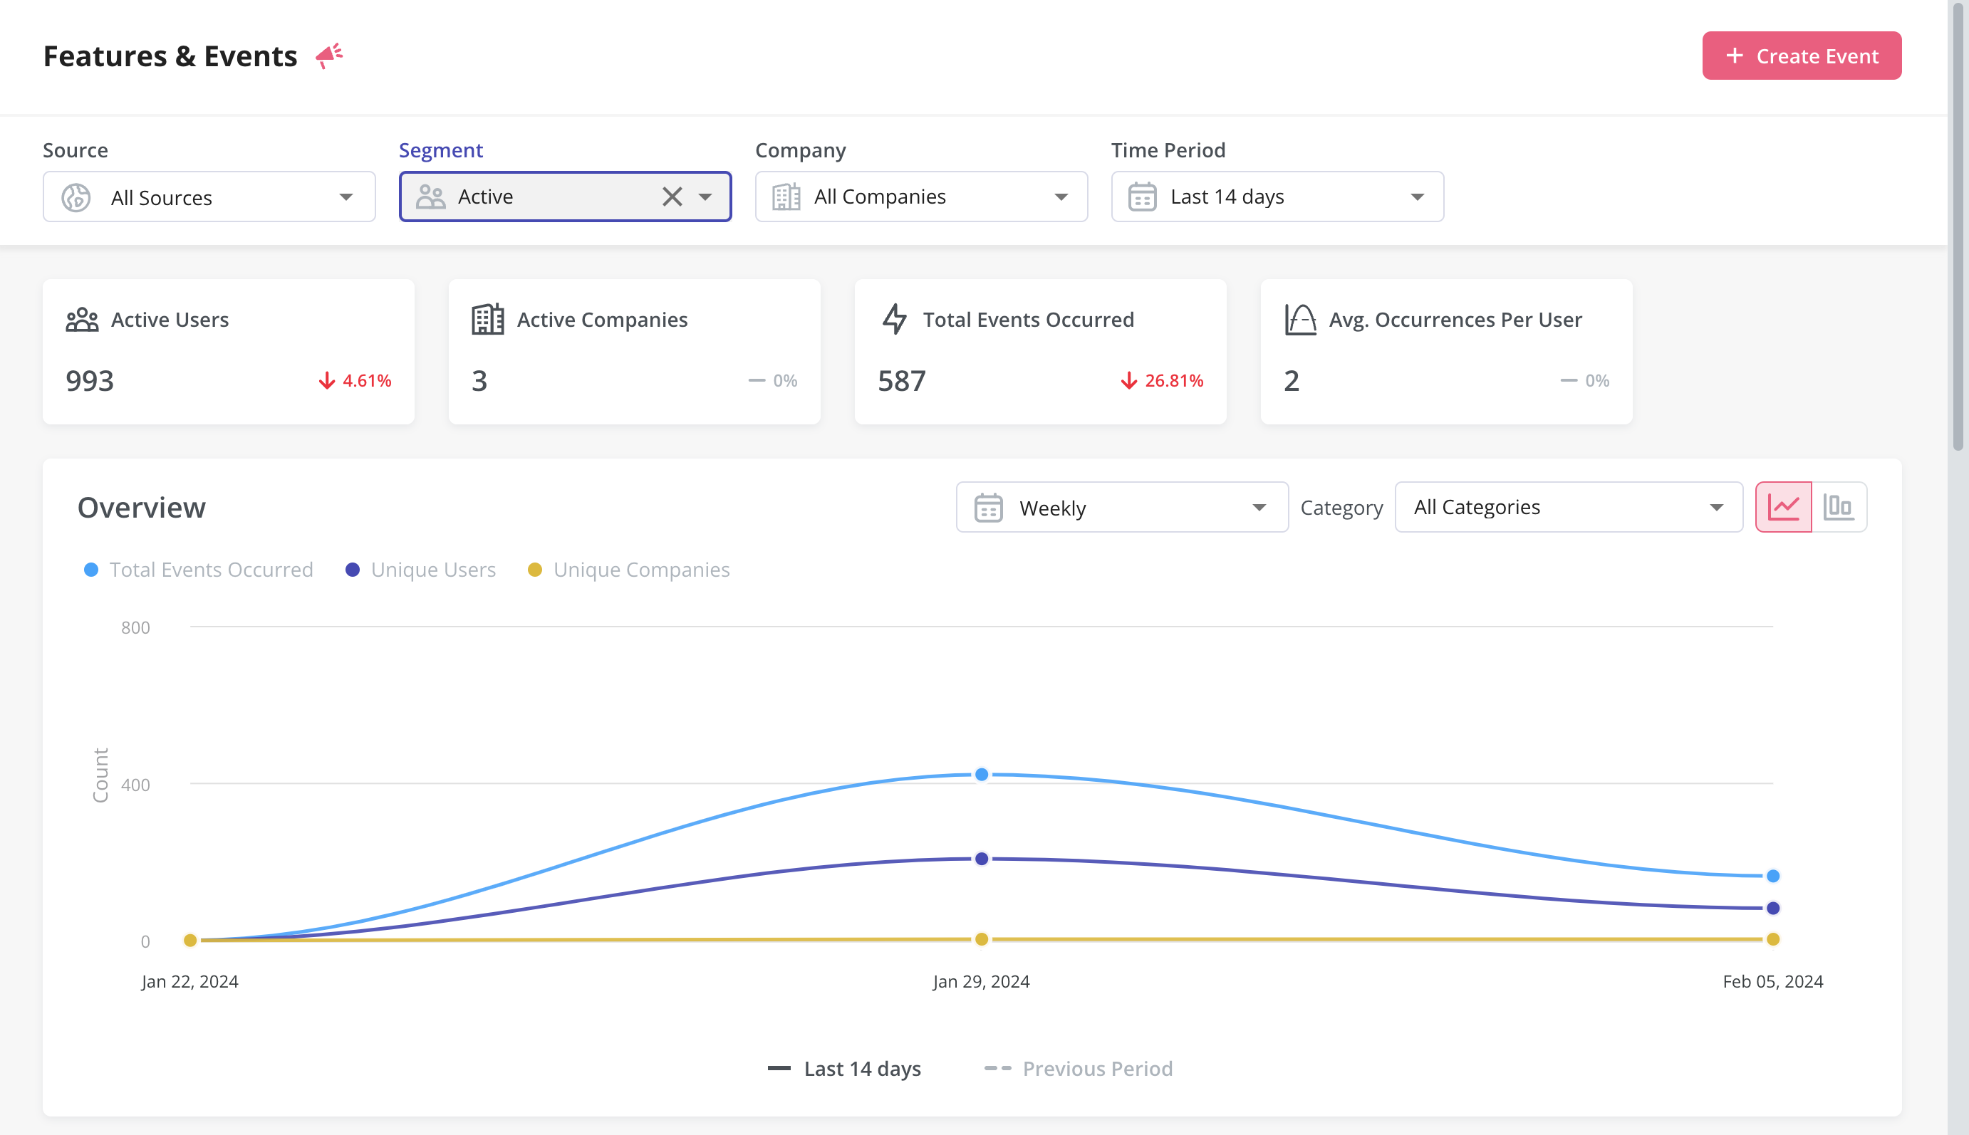Click the Active Companies building icon
The height and width of the screenshot is (1135, 1969).
[488, 320]
